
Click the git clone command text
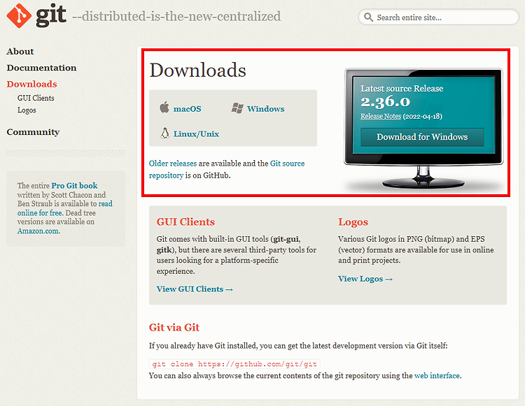pos(234,364)
